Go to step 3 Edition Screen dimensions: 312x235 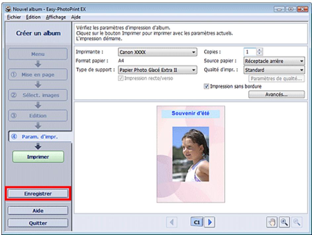[38, 116]
